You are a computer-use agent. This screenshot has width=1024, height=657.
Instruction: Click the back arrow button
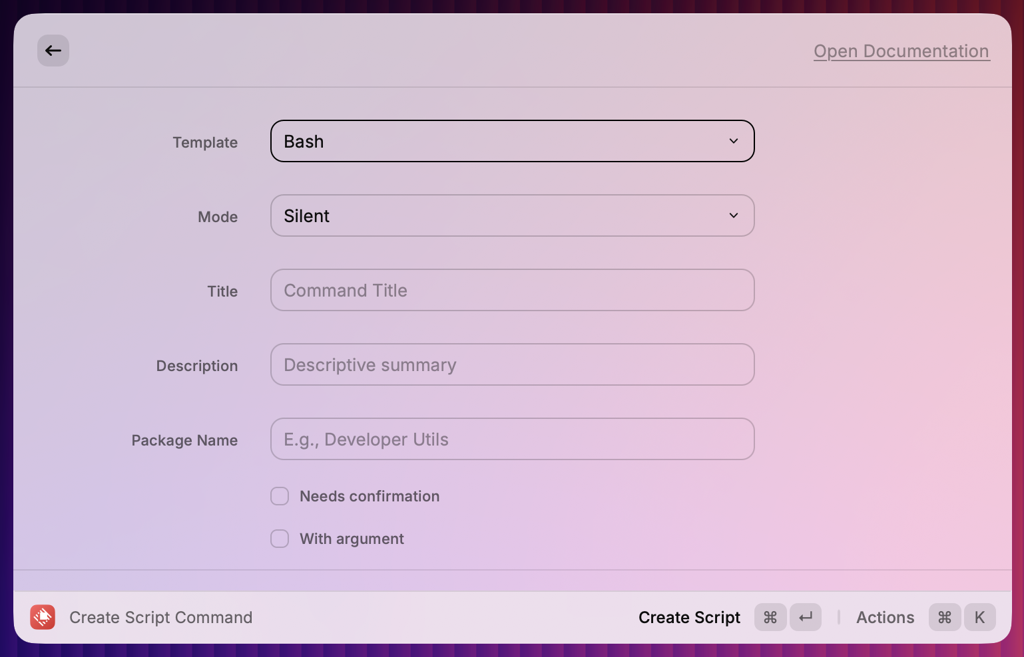pos(53,51)
